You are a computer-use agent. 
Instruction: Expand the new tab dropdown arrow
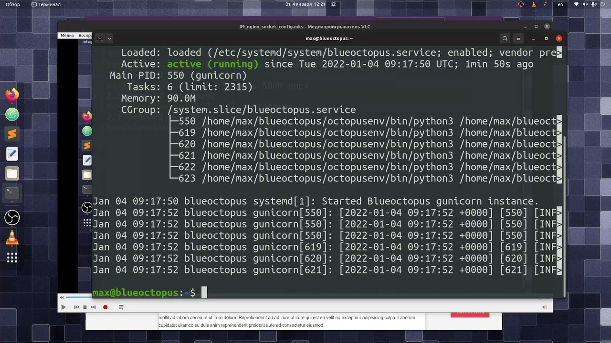point(109,39)
